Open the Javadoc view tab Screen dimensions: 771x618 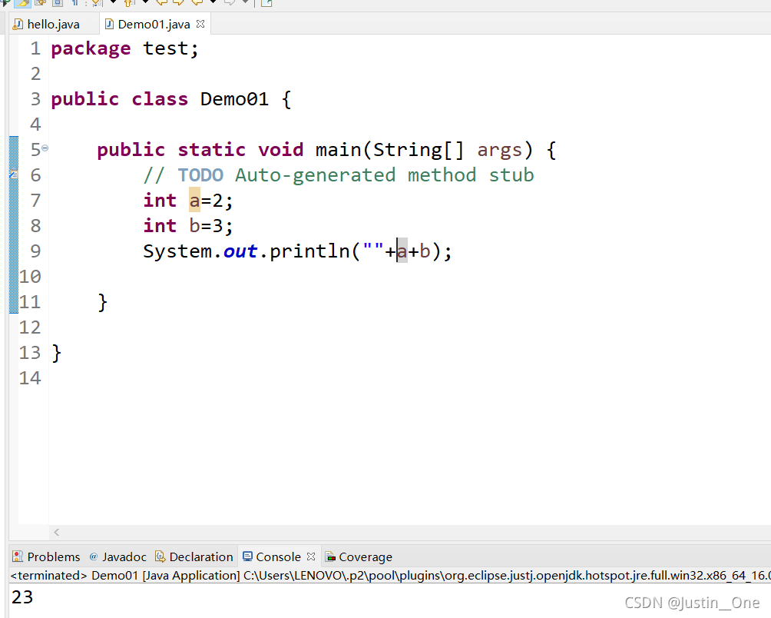tap(124, 557)
